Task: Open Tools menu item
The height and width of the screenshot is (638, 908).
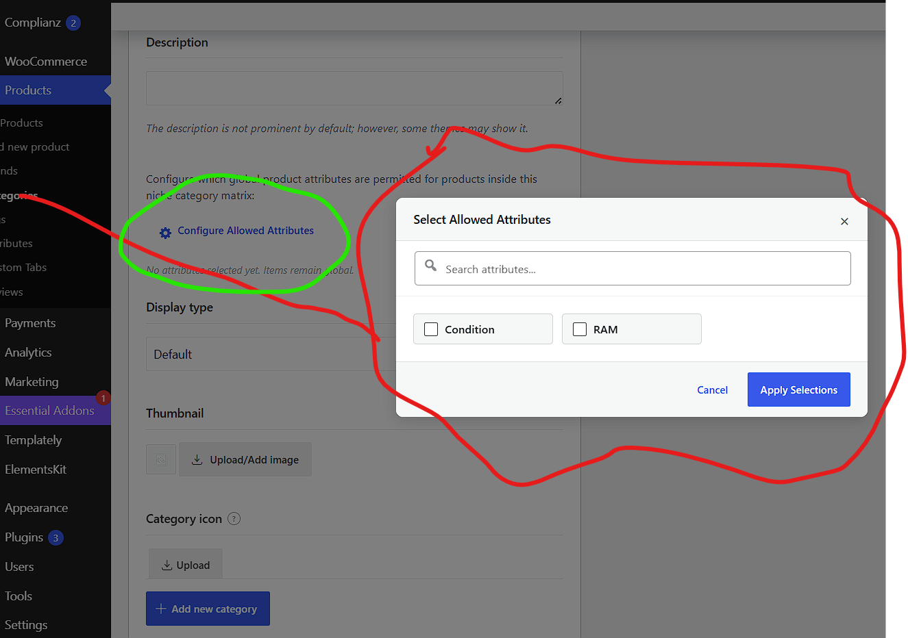Action: point(19,596)
